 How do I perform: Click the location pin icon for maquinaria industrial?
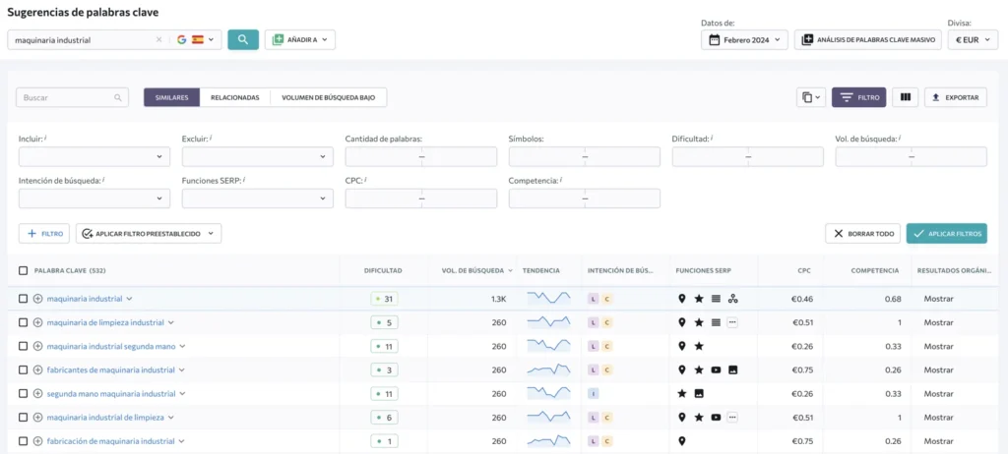tap(682, 299)
